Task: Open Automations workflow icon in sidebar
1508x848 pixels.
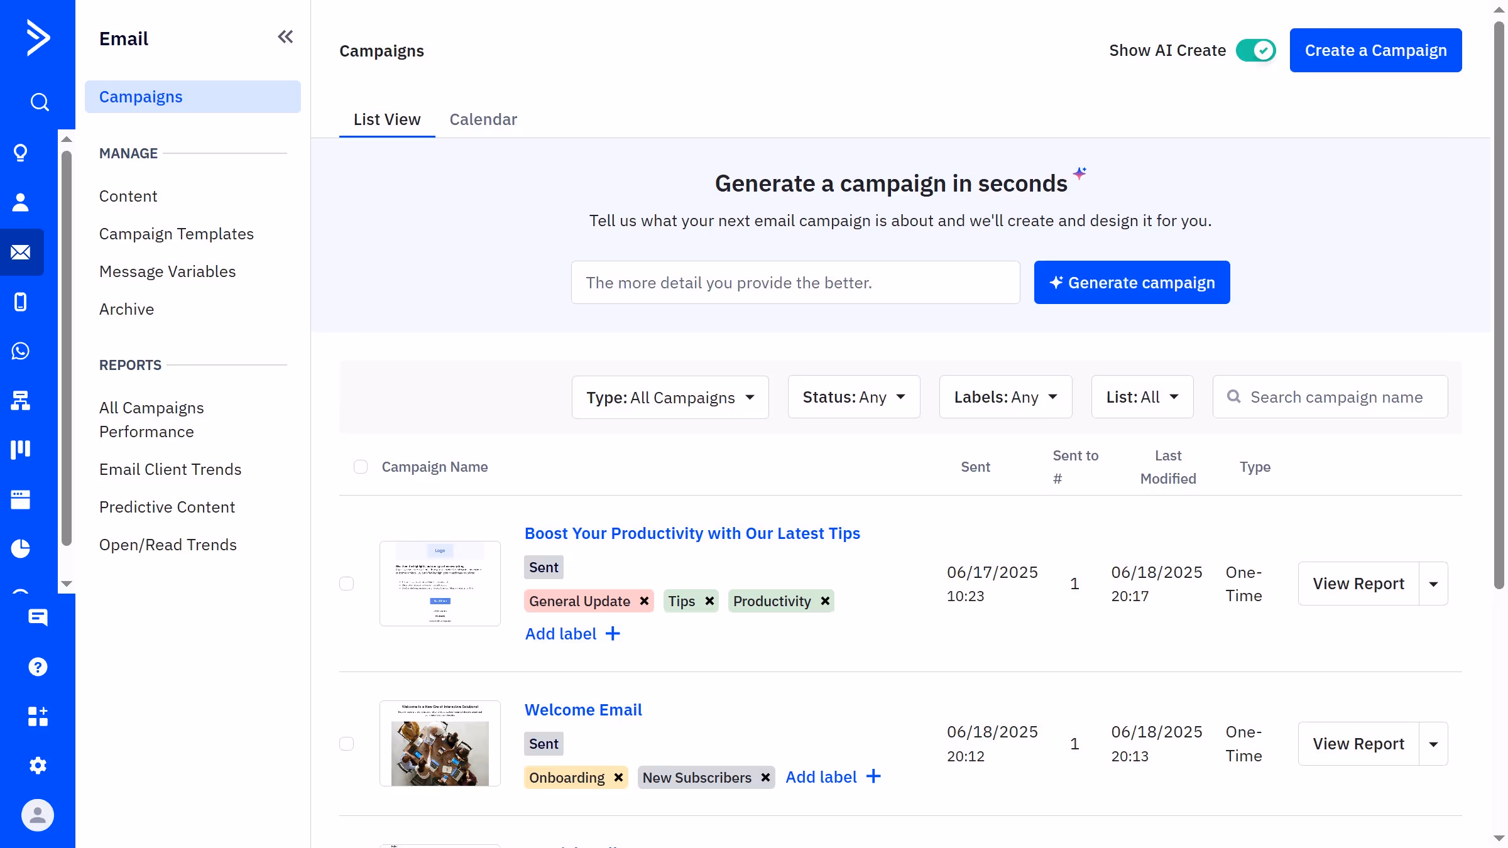Action: click(21, 400)
